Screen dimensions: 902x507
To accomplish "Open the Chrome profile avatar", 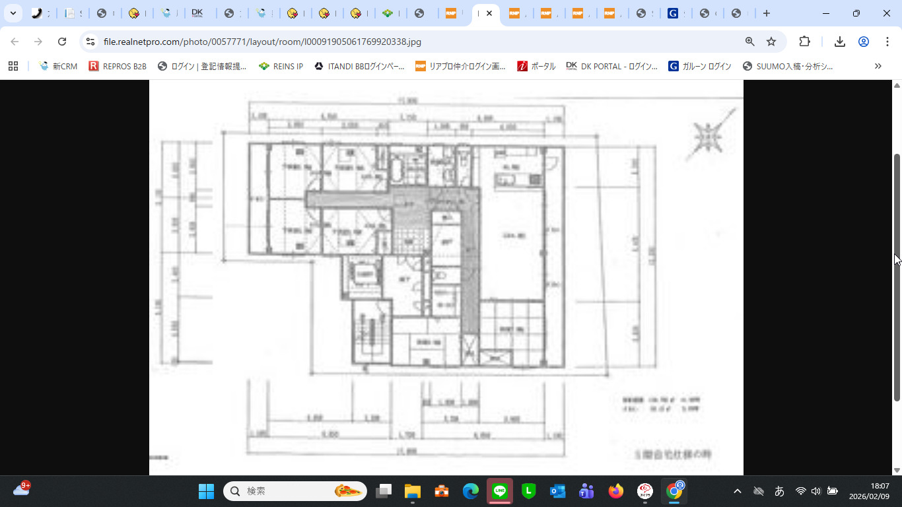I will point(863,42).
